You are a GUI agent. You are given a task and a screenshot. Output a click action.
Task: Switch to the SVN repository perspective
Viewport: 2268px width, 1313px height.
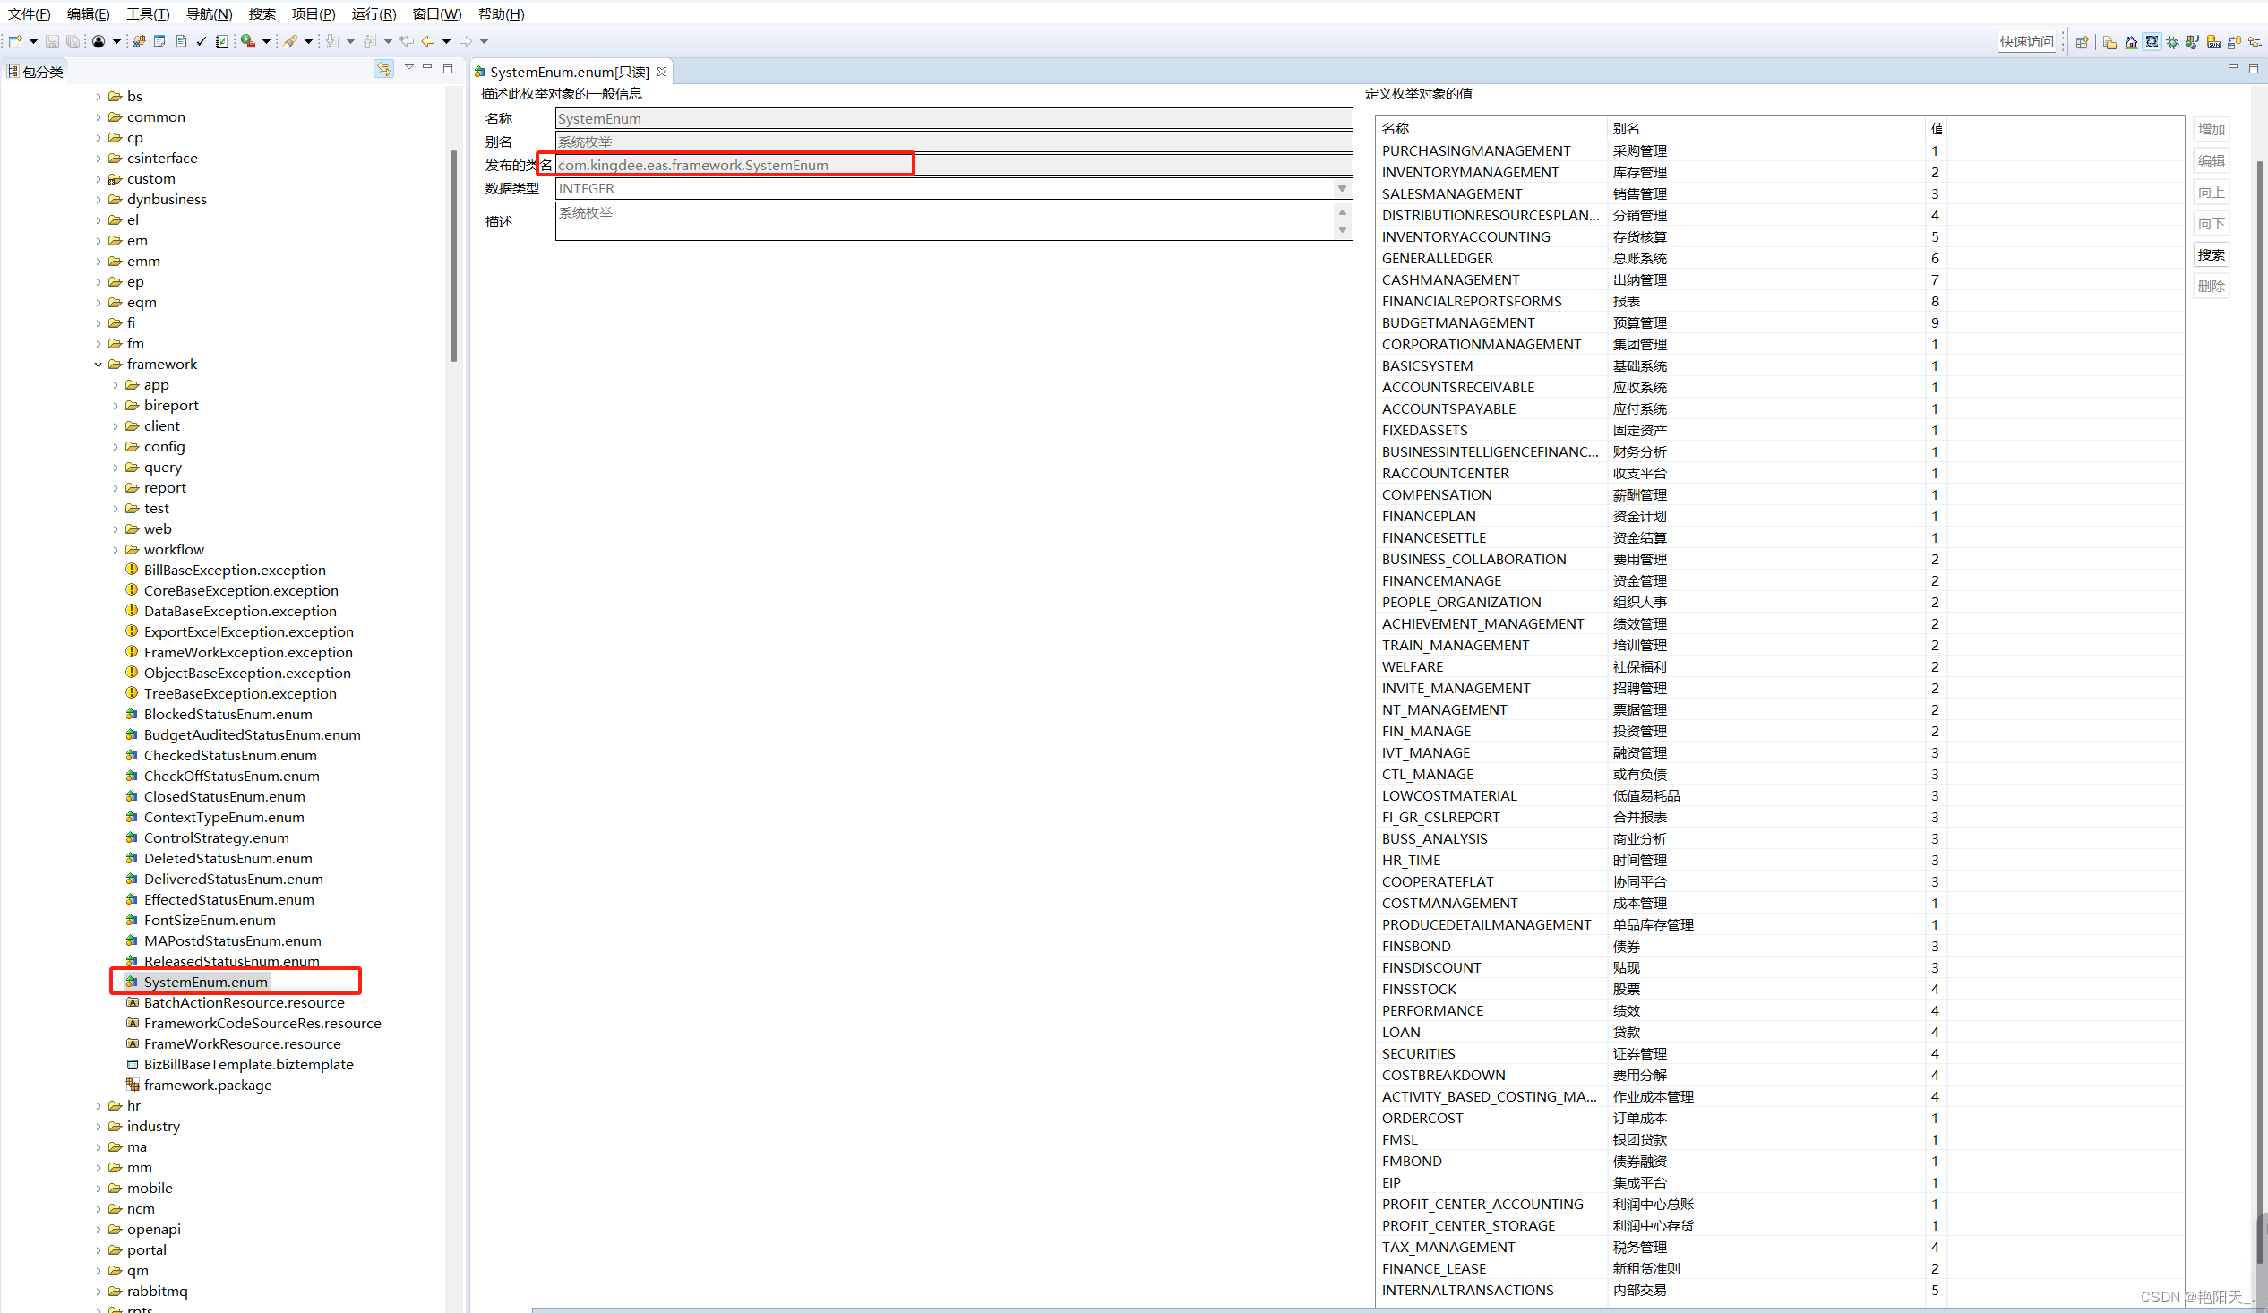(2213, 42)
